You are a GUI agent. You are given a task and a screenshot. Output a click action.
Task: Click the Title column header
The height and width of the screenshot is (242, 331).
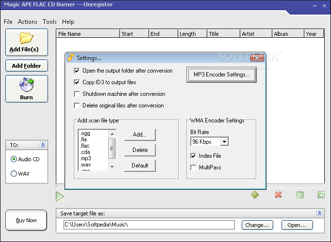[x=224, y=34]
